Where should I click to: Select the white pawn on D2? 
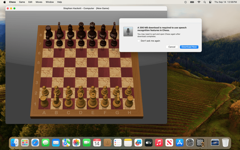pyautogui.click(x=81, y=90)
